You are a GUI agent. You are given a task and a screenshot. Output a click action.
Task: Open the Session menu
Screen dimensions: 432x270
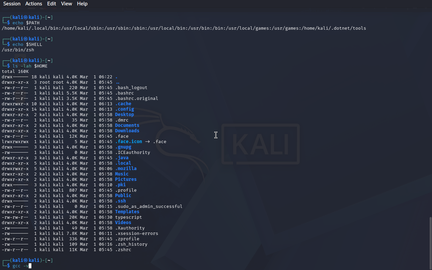coord(12,4)
